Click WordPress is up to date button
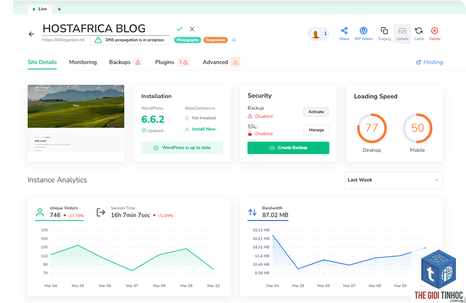 (182, 148)
